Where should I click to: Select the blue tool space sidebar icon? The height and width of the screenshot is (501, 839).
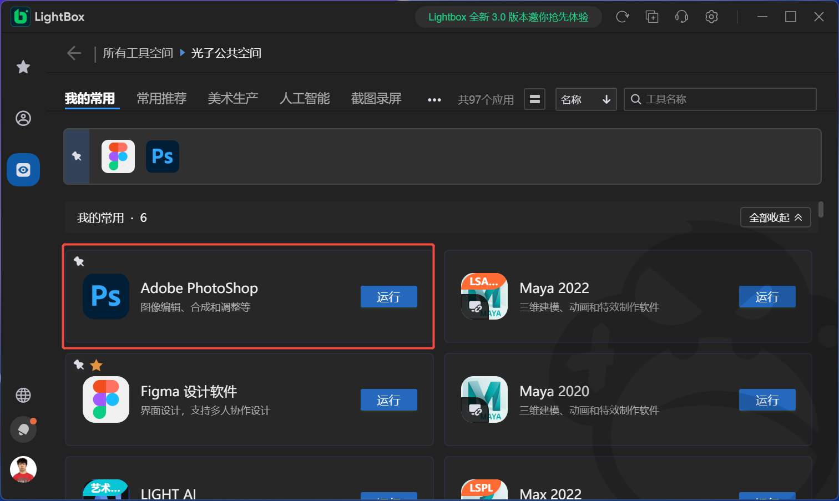pyautogui.click(x=23, y=170)
